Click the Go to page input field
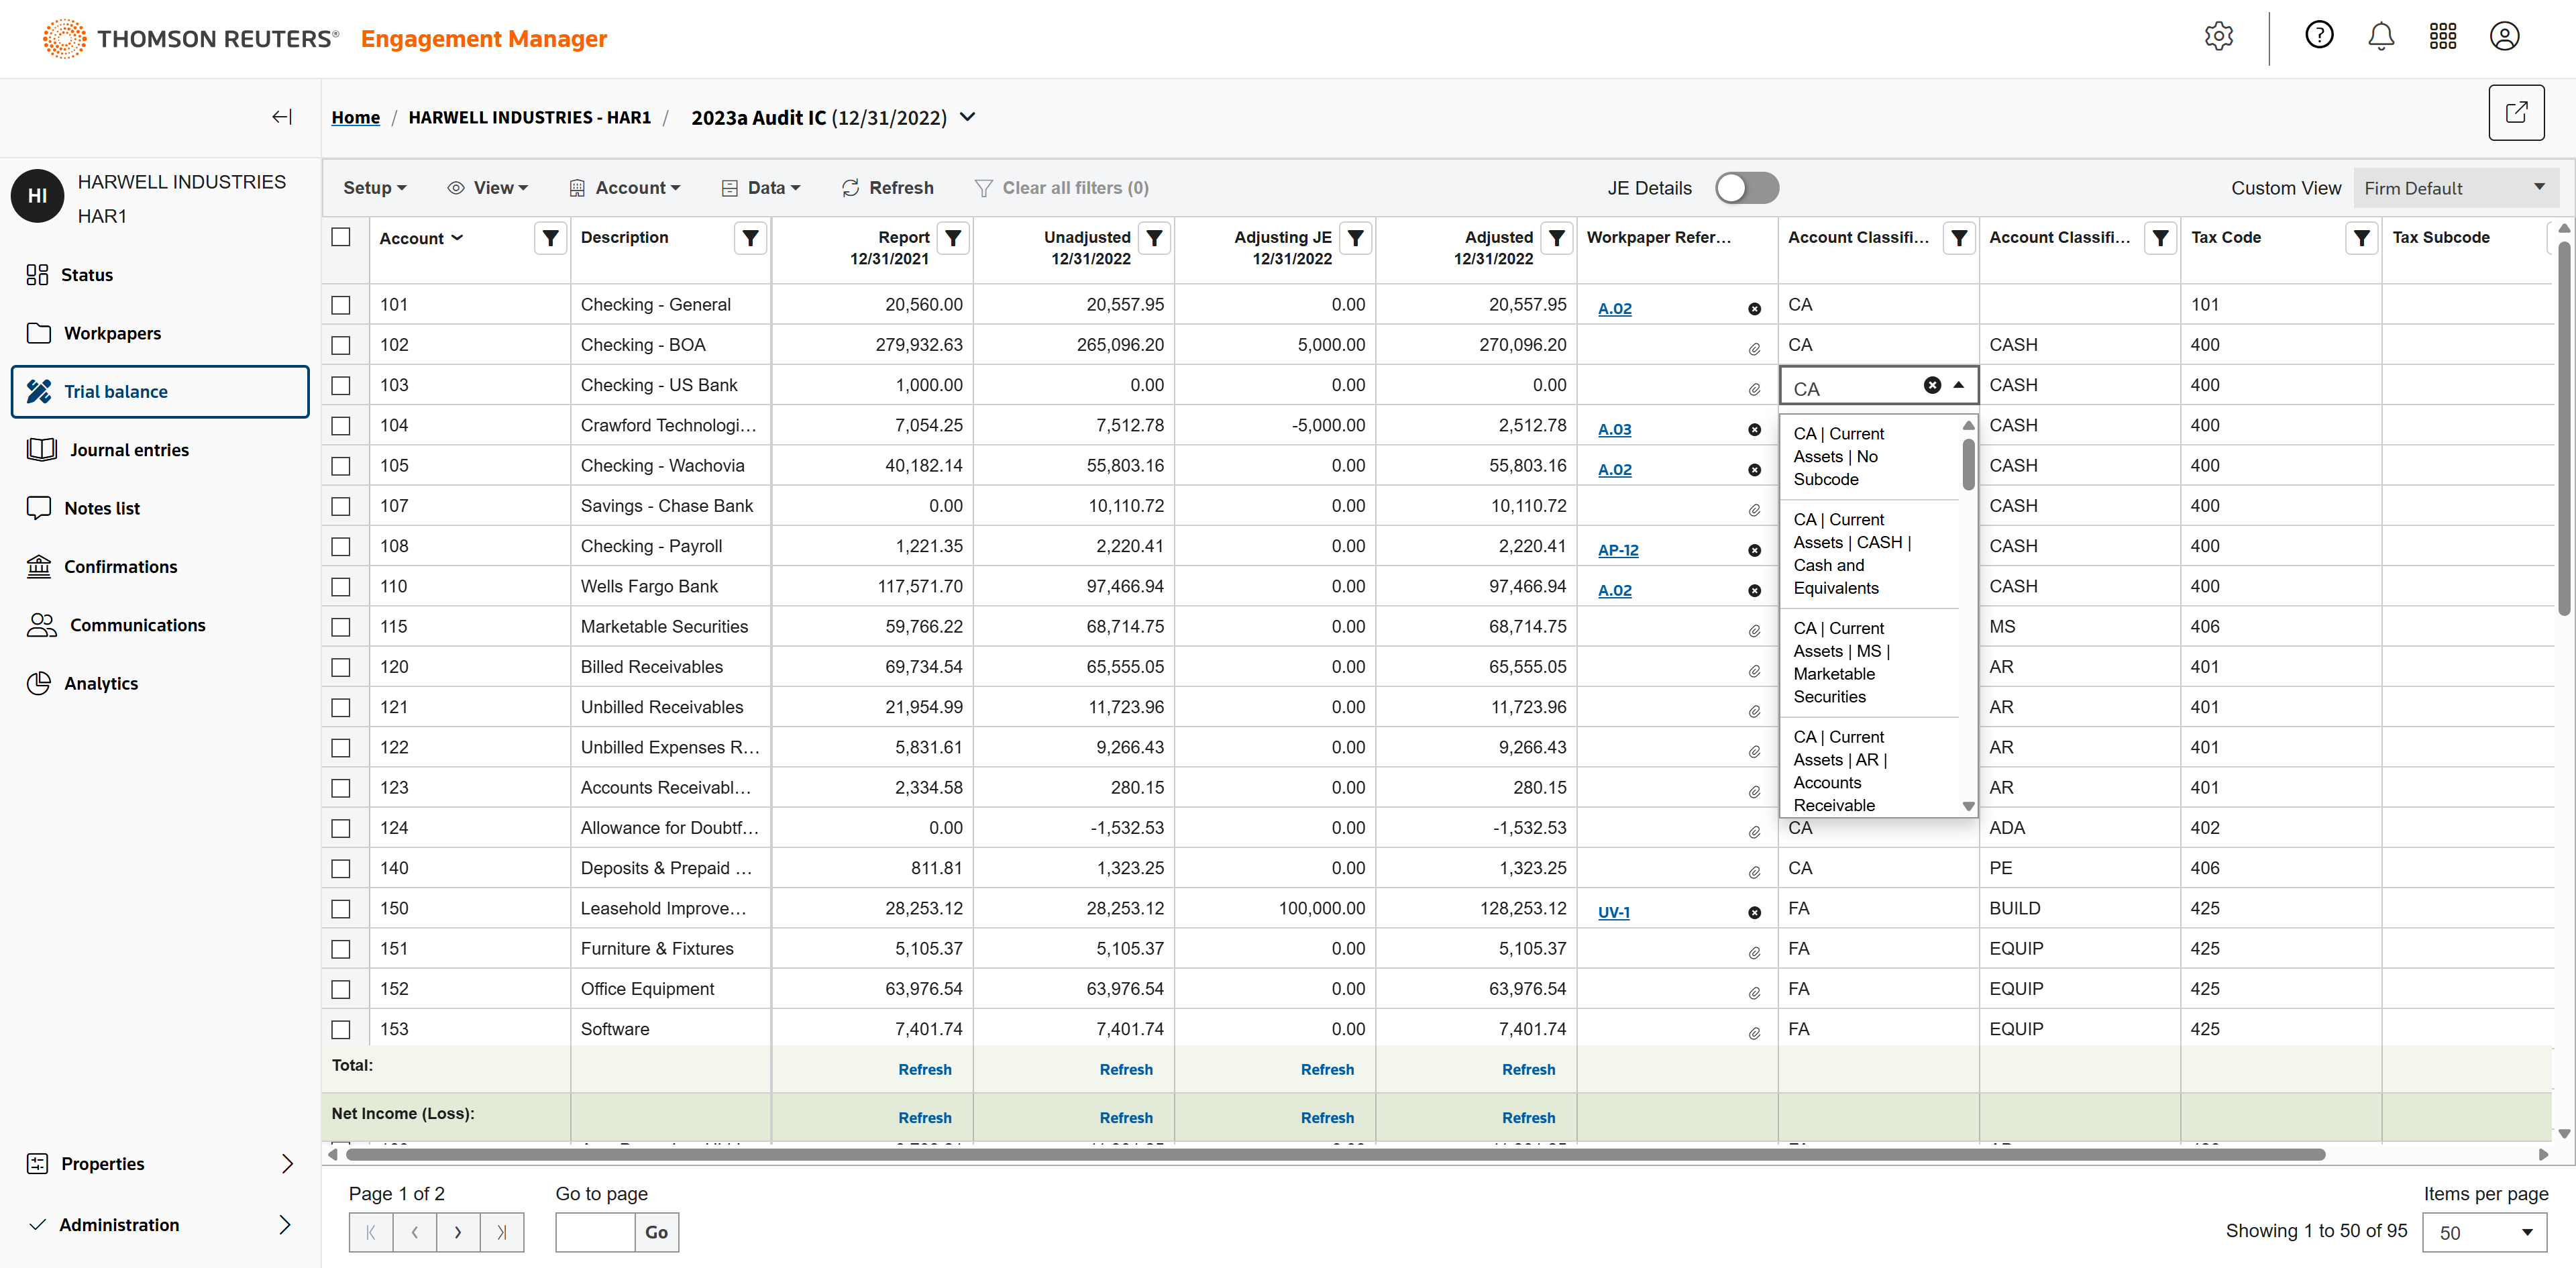Viewport: 2576px width, 1268px height. pyautogui.click(x=595, y=1232)
